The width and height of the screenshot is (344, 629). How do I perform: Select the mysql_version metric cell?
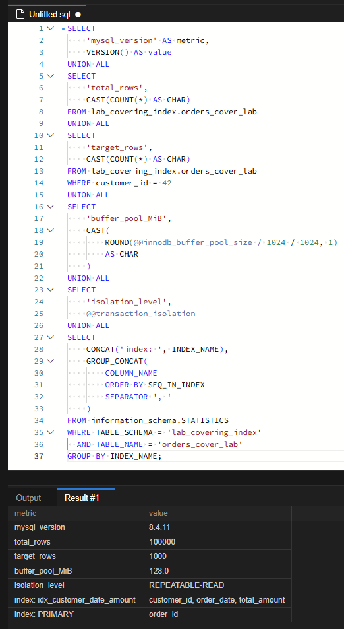tap(75, 527)
